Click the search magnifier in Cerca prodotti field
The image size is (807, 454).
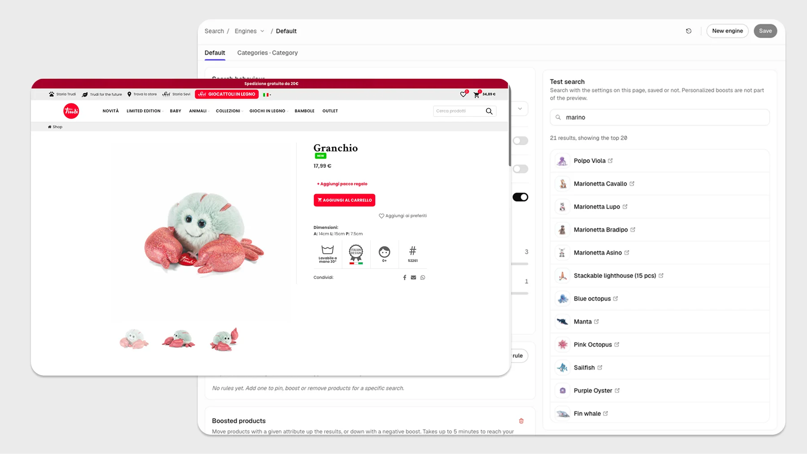(489, 111)
